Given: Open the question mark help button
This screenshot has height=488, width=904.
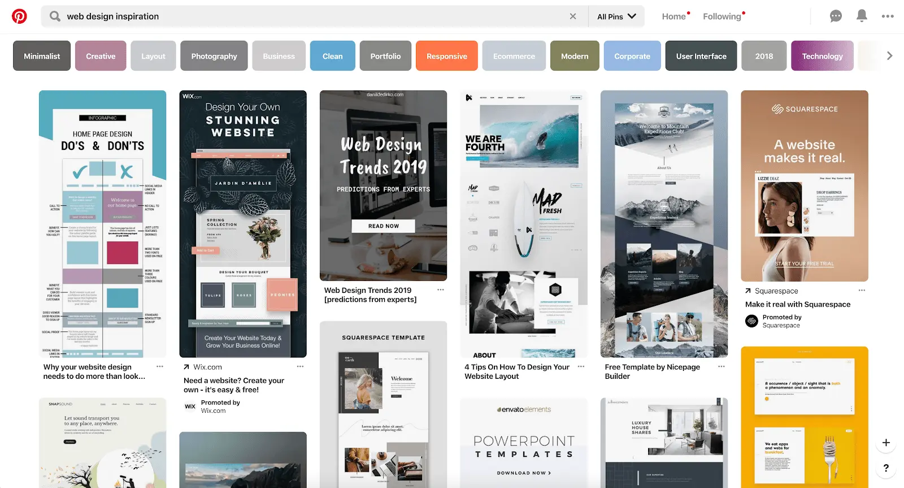Looking at the screenshot, I should (x=886, y=468).
